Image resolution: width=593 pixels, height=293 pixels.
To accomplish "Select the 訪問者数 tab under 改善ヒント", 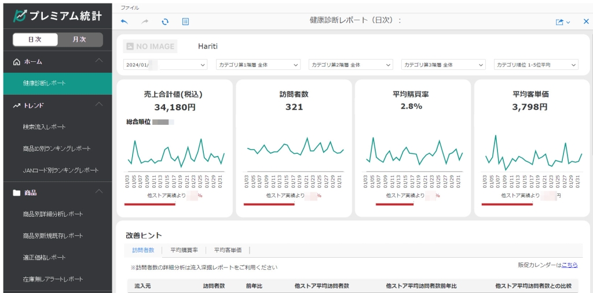I will click(143, 250).
